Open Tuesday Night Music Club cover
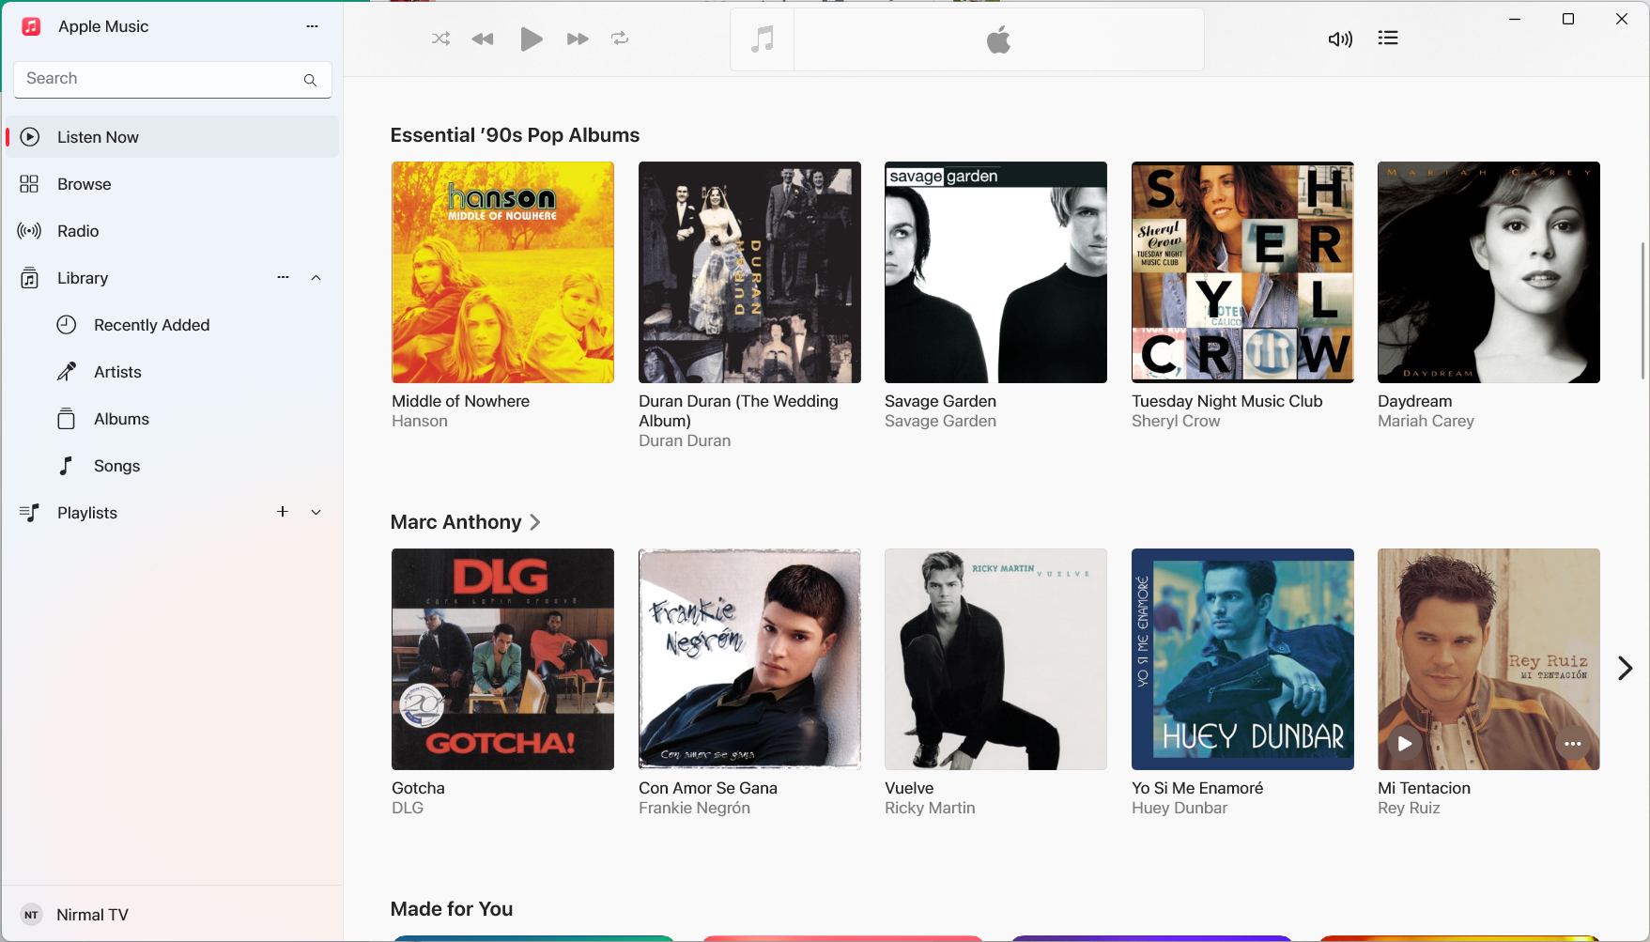Screen dimensions: 1650x942 1242,272
